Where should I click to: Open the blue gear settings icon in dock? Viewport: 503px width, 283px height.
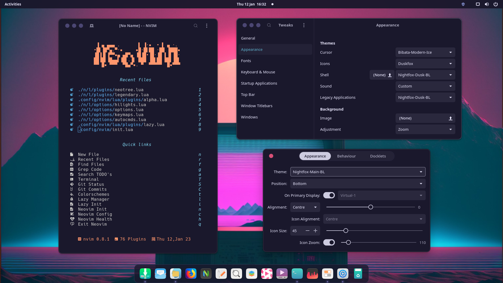coord(343,274)
